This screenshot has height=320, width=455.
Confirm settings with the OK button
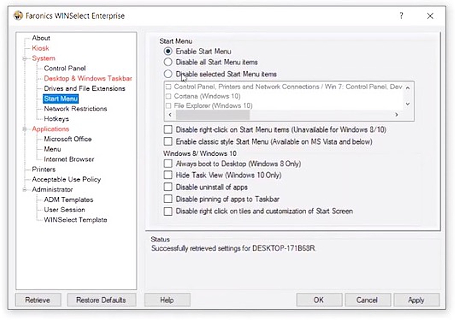319,300
